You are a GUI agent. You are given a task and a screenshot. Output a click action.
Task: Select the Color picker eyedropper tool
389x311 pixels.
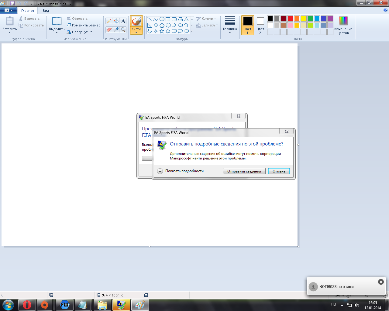116,29
